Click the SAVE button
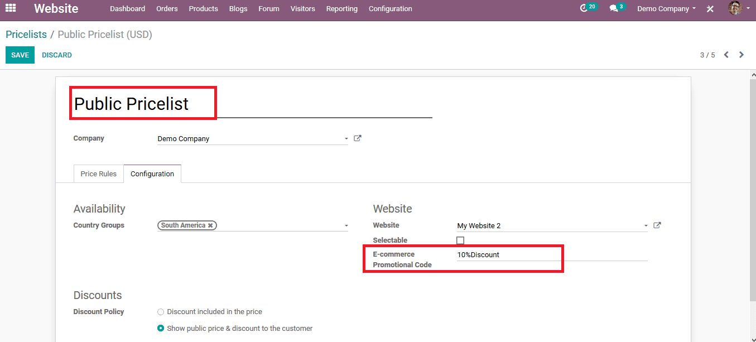756x342 pixels. coord(20,55)
